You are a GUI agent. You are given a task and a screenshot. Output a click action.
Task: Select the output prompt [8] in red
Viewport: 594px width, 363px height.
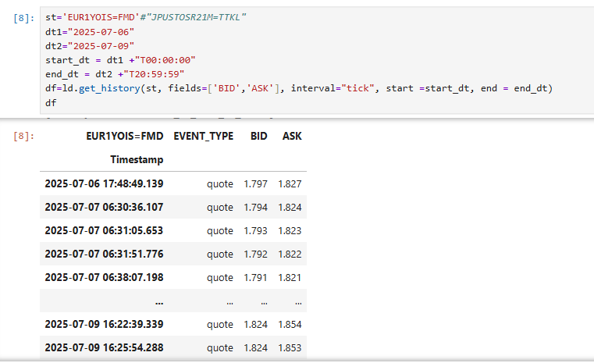click(x=23, y=136)
